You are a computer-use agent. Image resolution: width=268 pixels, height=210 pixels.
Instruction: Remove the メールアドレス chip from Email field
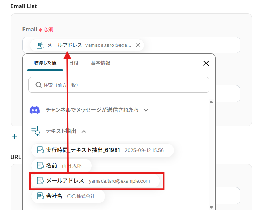[x=138, y=45]
